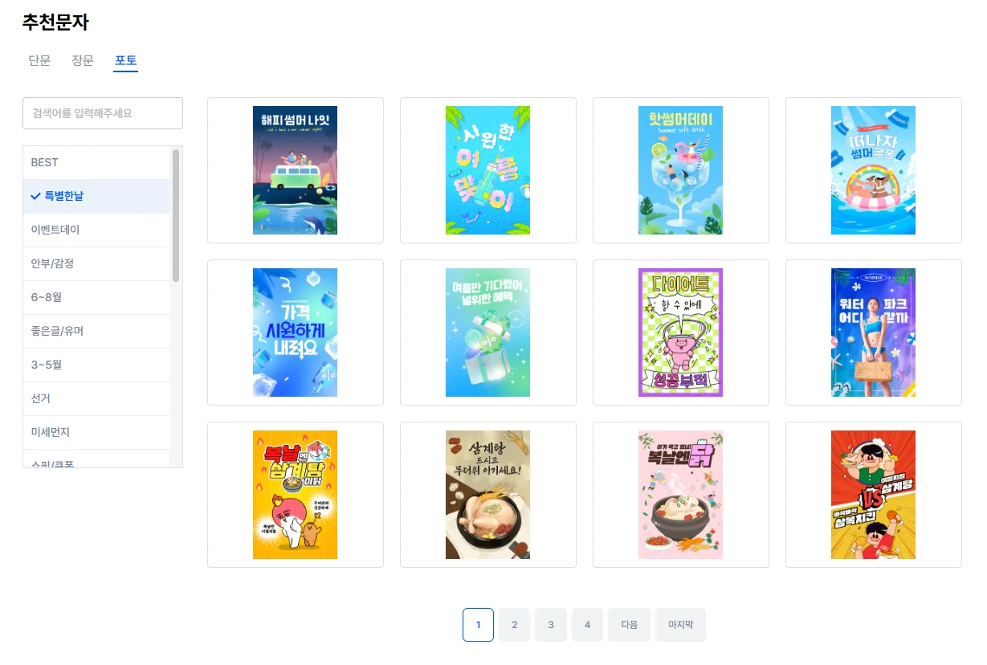This screenshot has height=665, width=987.
Task: Switch to the 장문 tab
Action: [83, 60]
